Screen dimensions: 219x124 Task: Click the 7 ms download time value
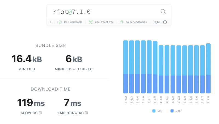click(x=73, y=103)
